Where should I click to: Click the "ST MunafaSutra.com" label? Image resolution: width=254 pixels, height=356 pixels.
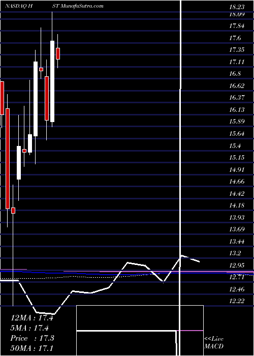tap(79, 6)
